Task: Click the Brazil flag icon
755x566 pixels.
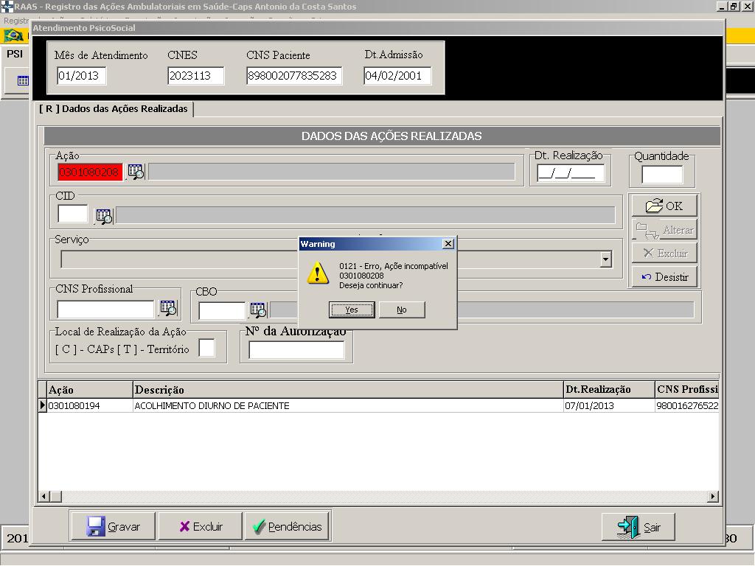Action: tap(13, 35)
